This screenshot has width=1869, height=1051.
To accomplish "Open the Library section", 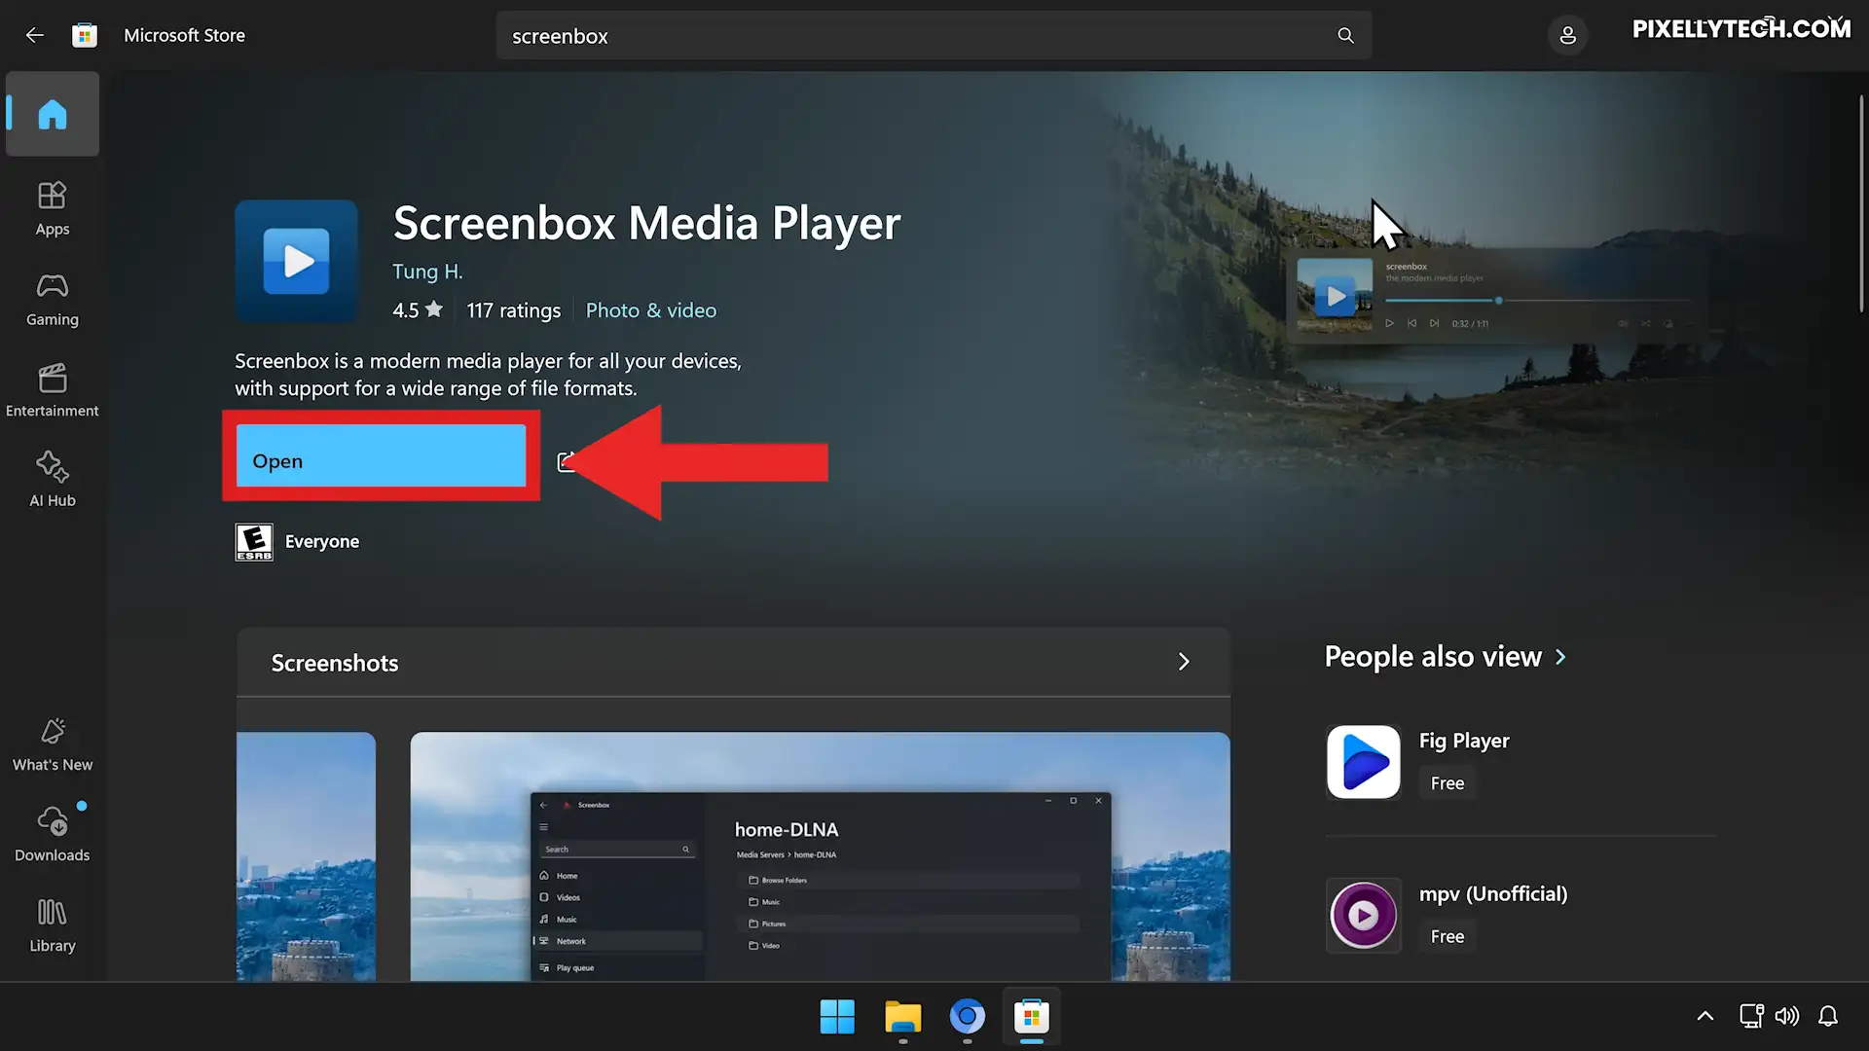I will (53, 924).
